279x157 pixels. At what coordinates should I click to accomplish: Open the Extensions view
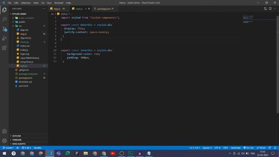4,48
